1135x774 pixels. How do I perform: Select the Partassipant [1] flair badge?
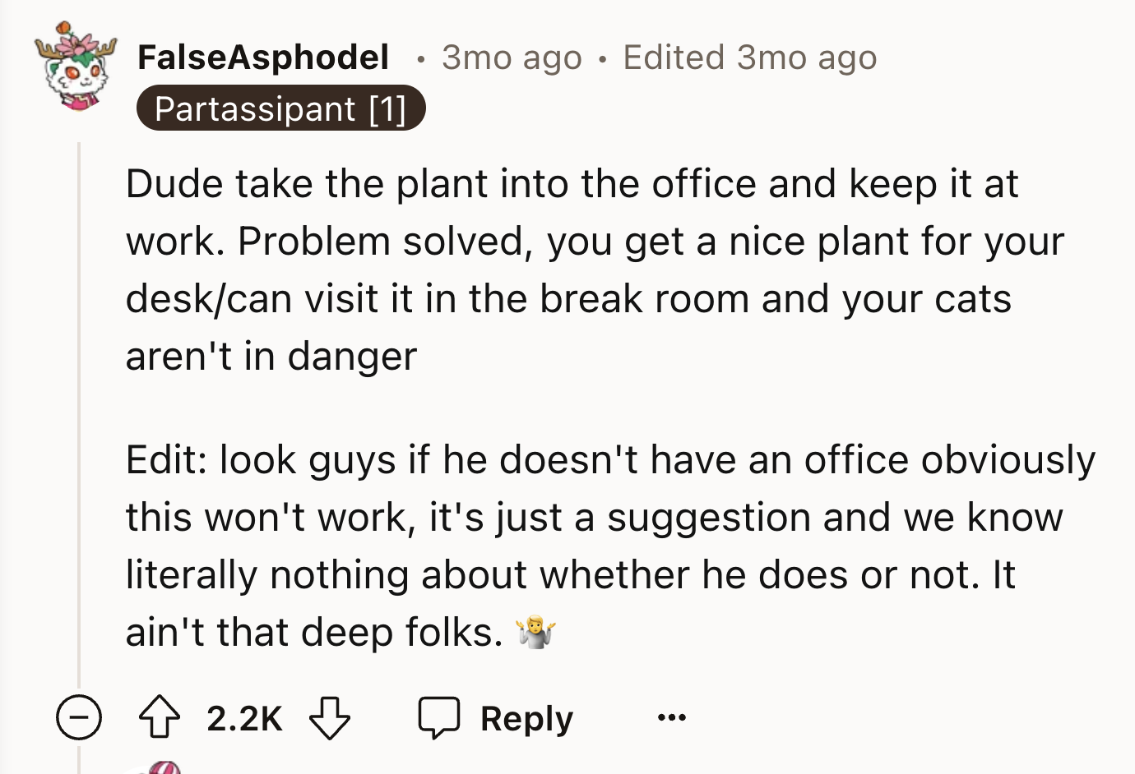click(280, 108)
